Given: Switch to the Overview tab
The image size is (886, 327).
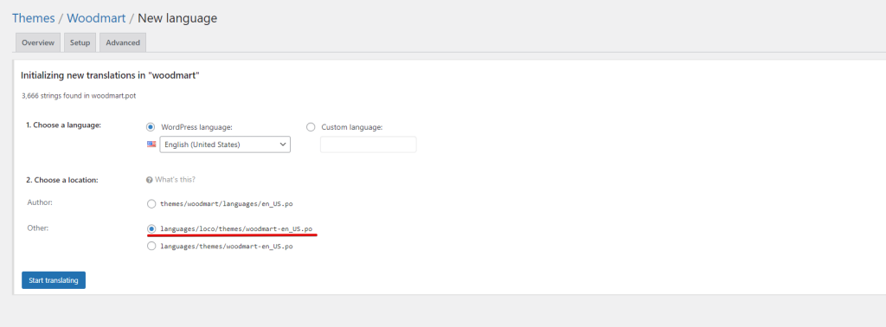Looking at the screenshot, I should 38,43.
